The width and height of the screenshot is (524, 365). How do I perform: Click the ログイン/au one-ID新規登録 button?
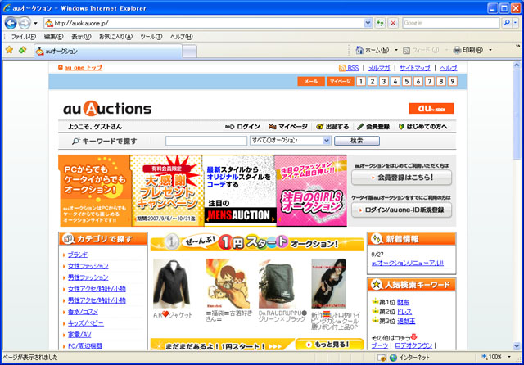[401, 210]
